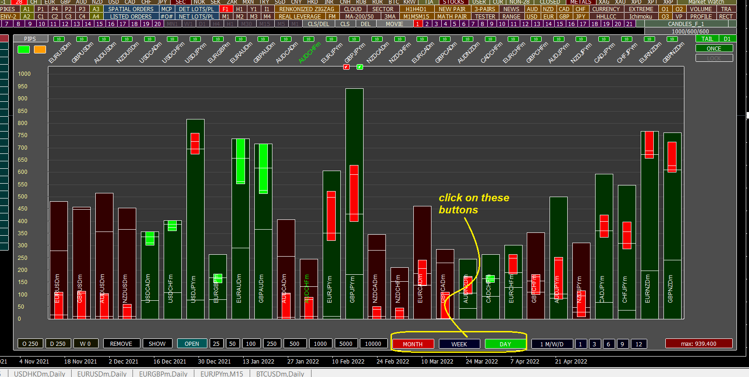Select the AUDCHFm pair label

coord(310,53)
